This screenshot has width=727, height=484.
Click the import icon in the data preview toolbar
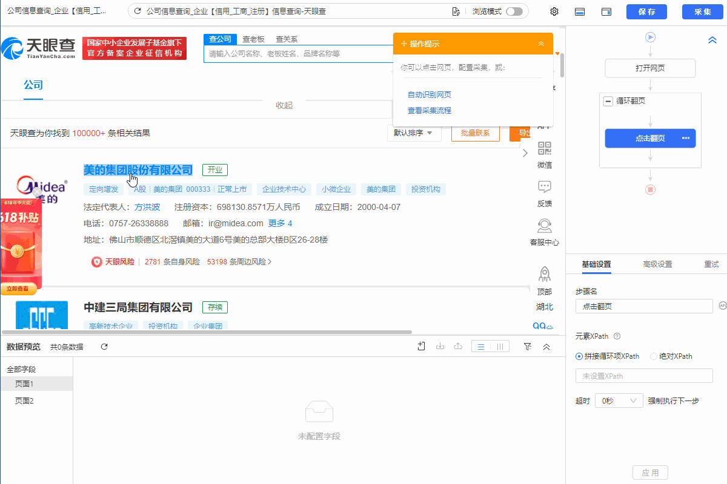(x=440, y=346)
